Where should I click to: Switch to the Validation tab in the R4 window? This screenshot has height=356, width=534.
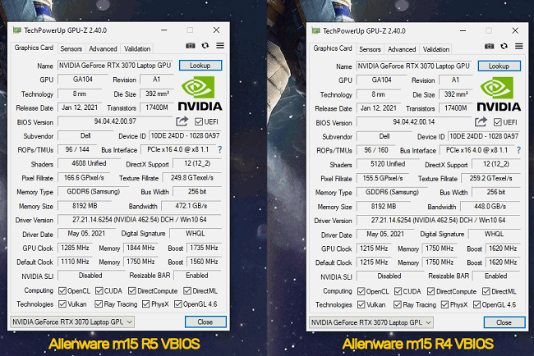click(x=436, y=49)
